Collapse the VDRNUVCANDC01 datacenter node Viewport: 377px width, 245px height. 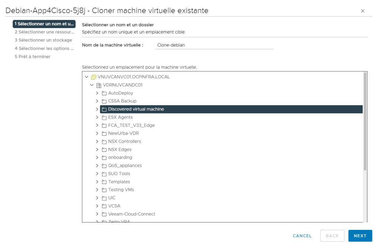point(92,85)
